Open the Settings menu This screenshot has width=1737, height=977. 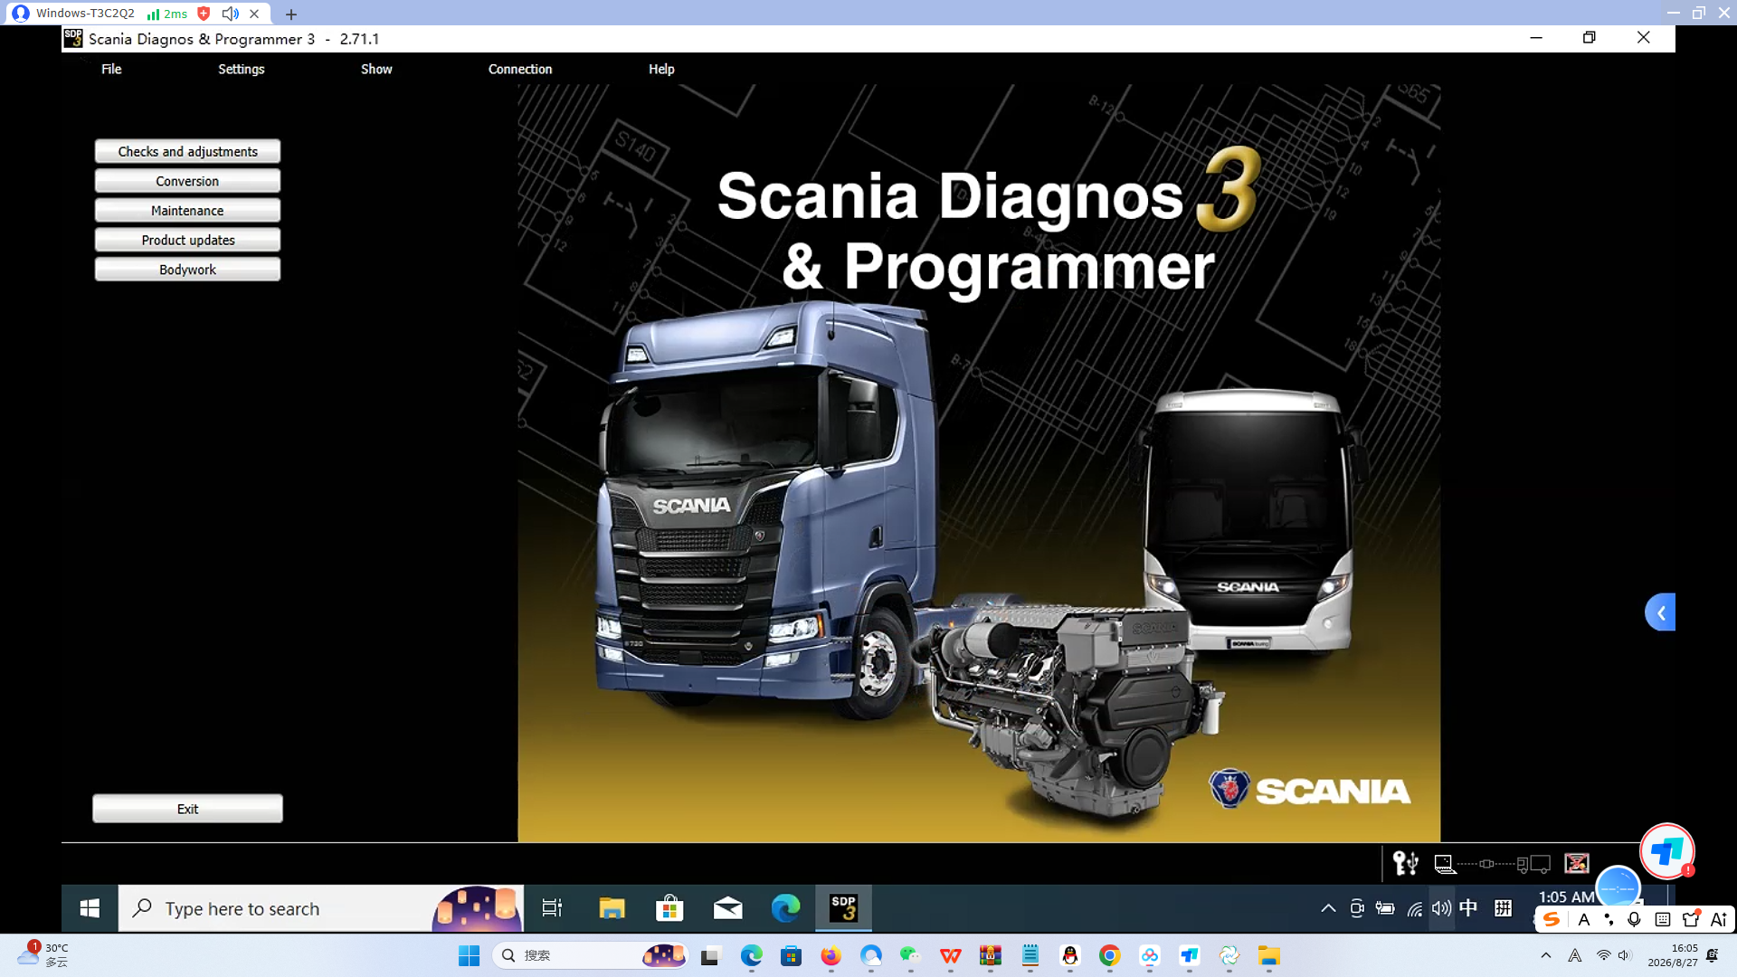click(x=241, y=69)
